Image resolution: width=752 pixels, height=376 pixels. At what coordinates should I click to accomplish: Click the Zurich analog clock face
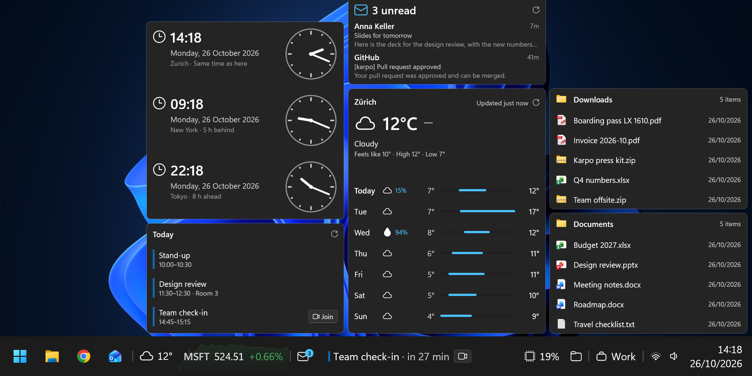click(311, 54)
